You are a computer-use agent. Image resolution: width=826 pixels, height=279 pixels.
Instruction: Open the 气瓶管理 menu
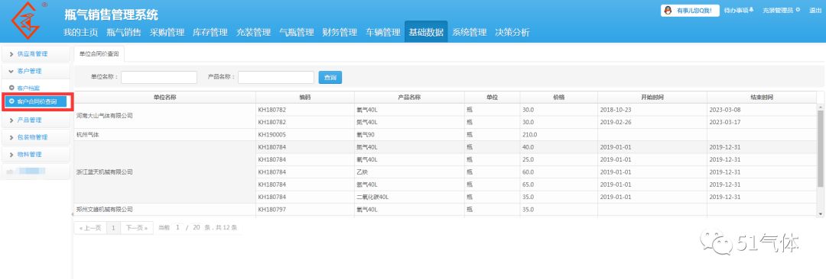tap(297, 32)
